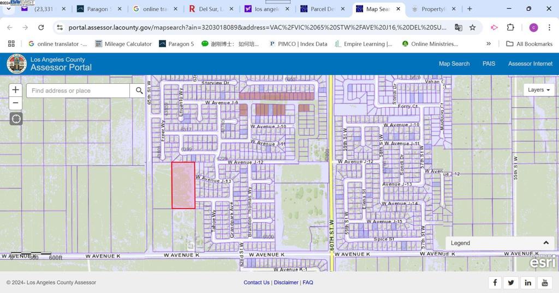Open the translate page icon
Viewport: 559px width, 293px height.
coord(459,27)
